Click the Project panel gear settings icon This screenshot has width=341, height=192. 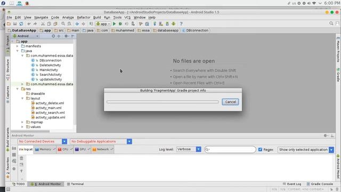click(x=66, y=36)
